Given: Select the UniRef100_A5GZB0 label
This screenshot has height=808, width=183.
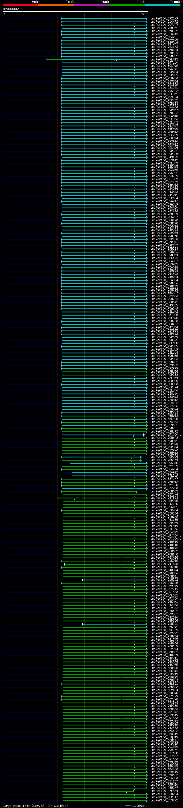Looking at the screenshot, I should pyautogui.click(x=164, y=79).
